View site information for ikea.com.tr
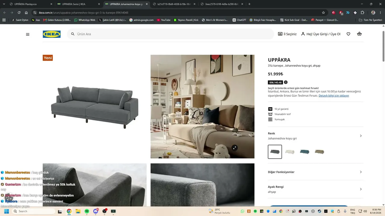 tap(35, 13)
